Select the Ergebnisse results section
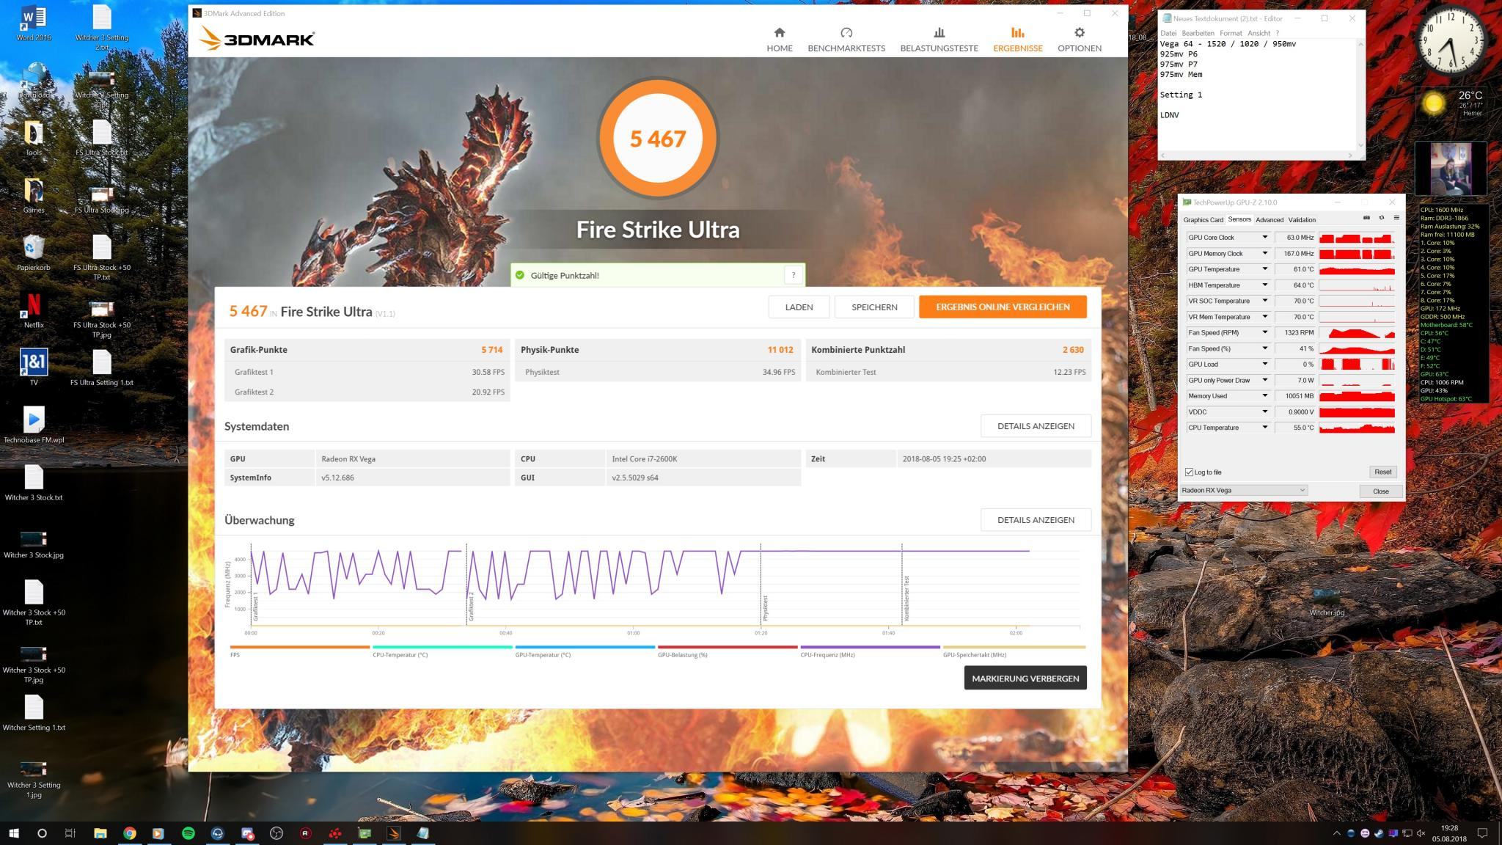The image size is (1502, 845). click(x=1017, y=40)
